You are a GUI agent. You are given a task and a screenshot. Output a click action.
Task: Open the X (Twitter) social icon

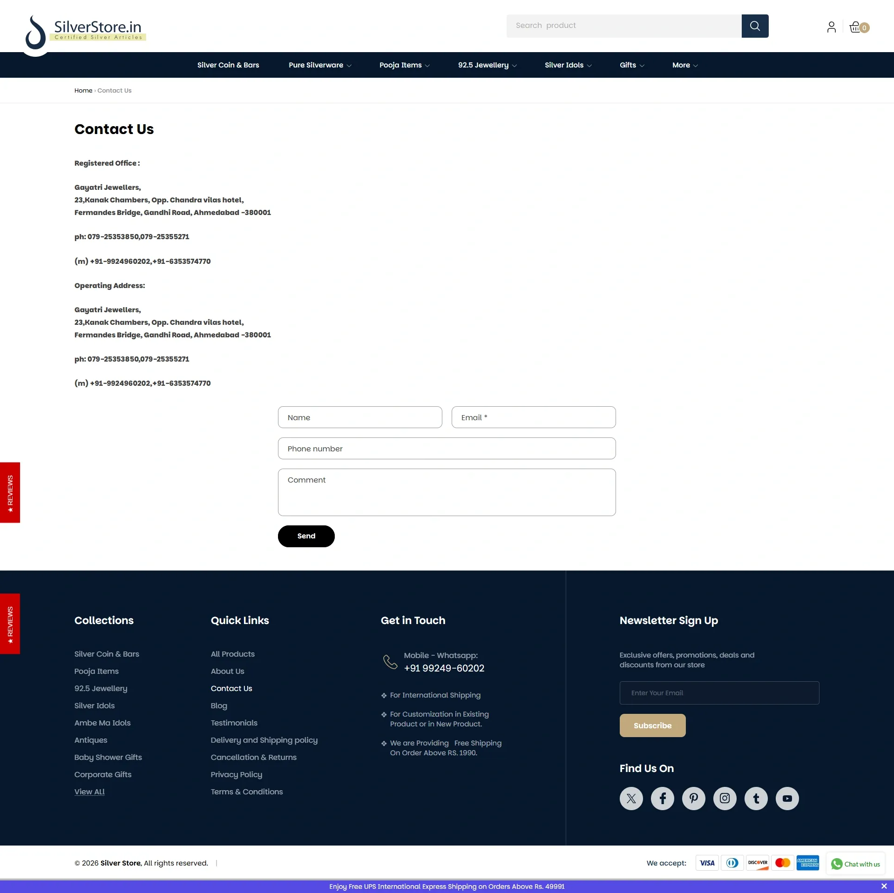tap(631, 799)
